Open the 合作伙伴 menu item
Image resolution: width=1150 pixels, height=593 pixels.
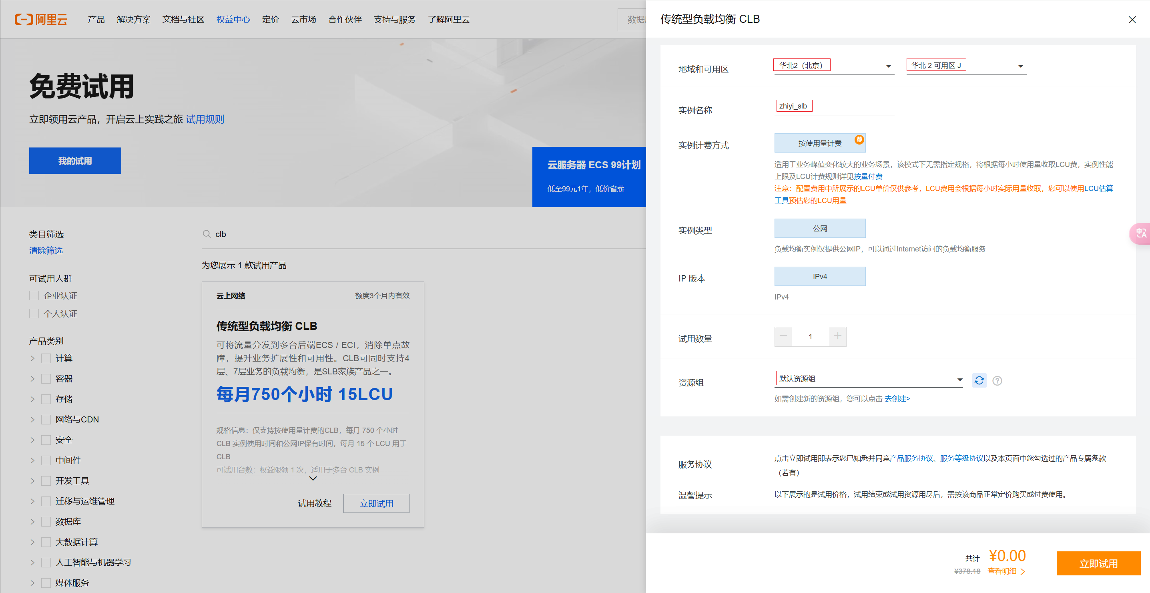tap(345, 19)
